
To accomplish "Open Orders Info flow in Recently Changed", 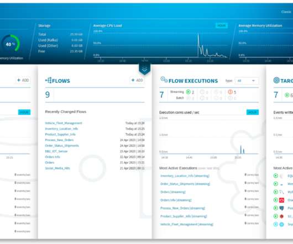I will tap(53, 157).
